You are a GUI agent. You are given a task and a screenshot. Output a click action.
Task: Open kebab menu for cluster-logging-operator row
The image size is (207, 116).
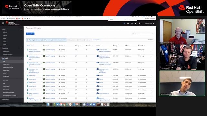click(x=152, y=50)
